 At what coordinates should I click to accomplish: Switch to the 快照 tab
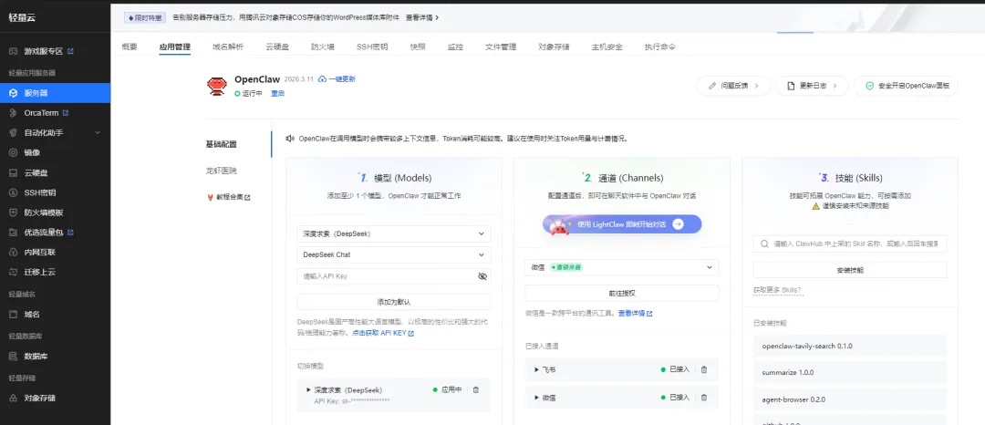point(418,47)
